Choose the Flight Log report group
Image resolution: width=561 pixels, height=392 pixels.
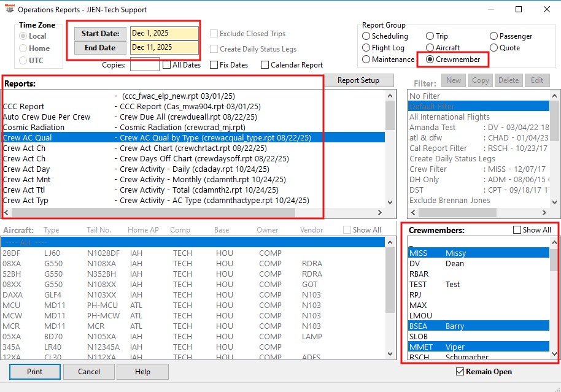(367, 48)
